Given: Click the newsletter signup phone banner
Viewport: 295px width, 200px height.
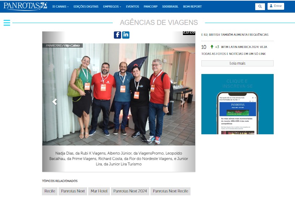Looking at the screenshot, I should pos(237,104).
